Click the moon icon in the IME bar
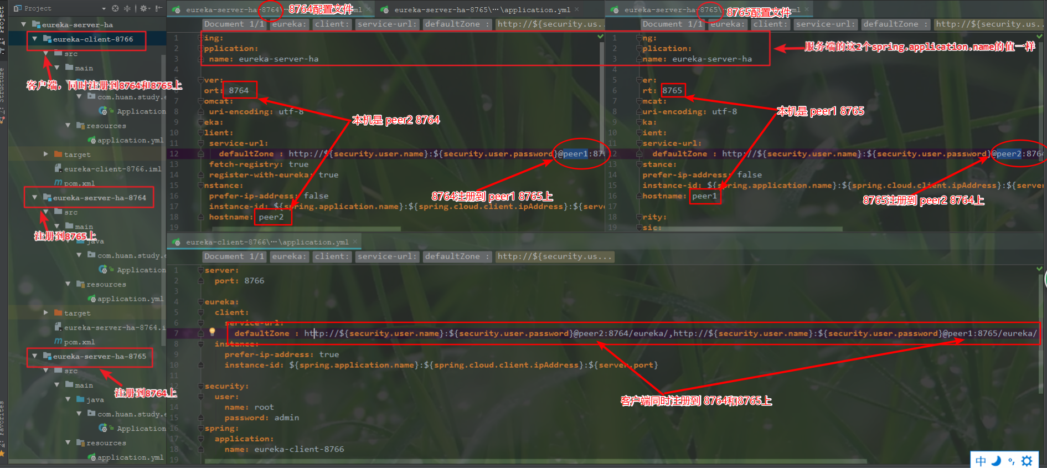This screenshot has height=468, width=1047. [x=996, y=461]
